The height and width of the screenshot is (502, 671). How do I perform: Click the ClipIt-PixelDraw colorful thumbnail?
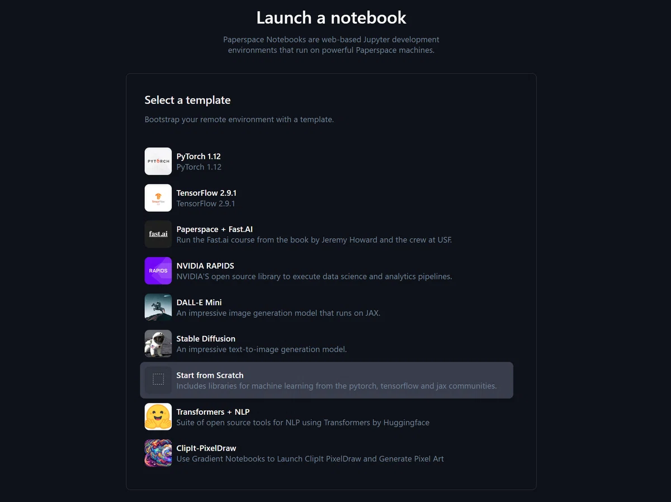pyautogui.click(x=158, y=453)
